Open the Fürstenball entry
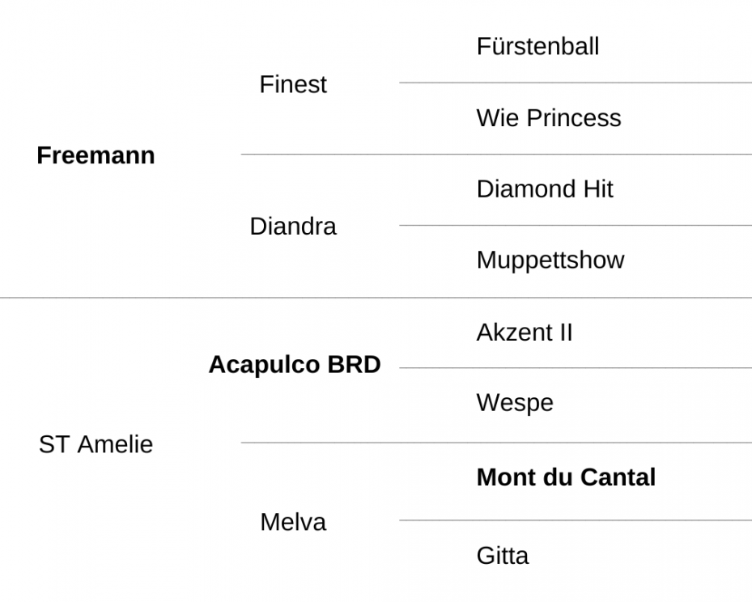752x602 pixels. click(x=537, y=46)
